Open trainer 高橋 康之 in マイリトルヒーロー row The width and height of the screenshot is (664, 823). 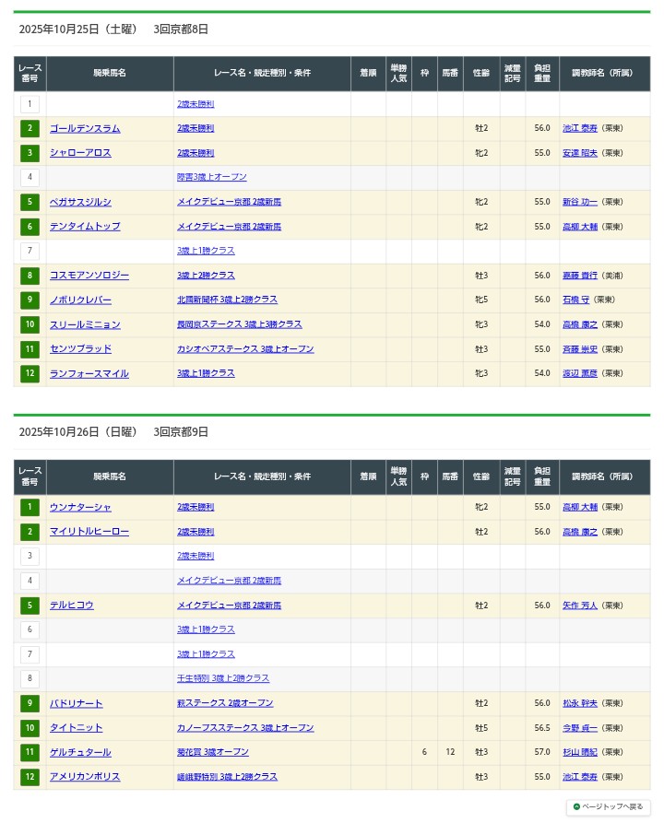[580, 532]
